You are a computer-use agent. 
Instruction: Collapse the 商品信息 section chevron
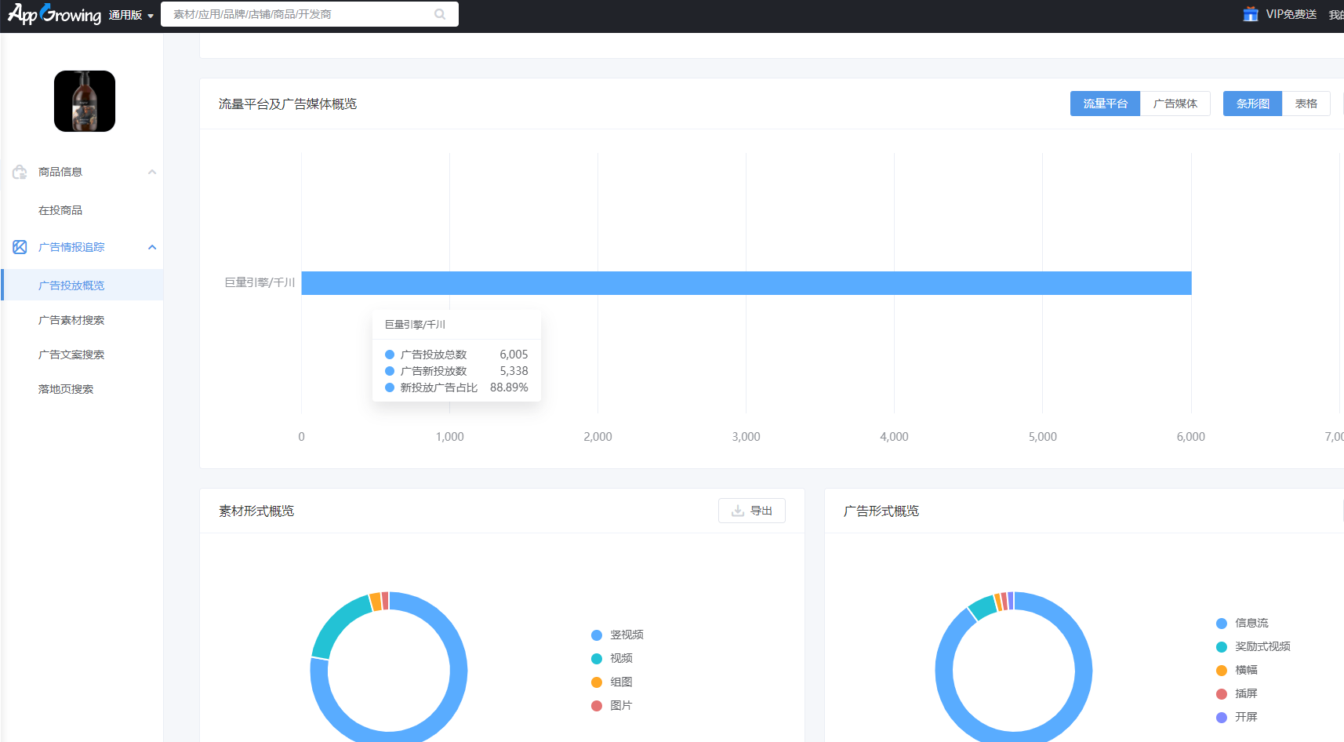(x=152, y=172)
